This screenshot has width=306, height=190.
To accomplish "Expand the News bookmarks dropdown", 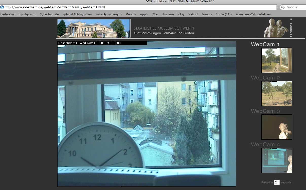I will [207, 14].
